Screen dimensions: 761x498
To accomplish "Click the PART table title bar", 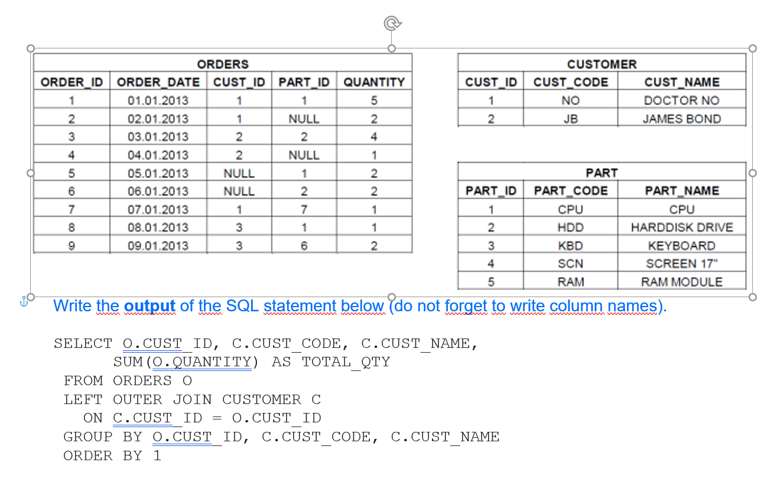I will click(602, 172).
